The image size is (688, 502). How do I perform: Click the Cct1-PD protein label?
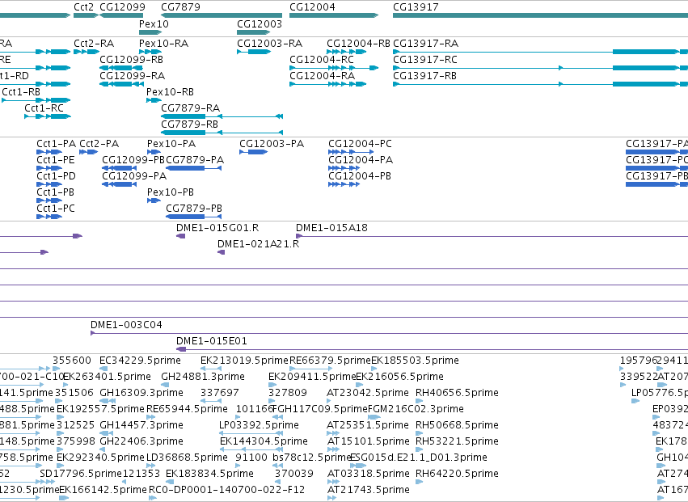56,176
